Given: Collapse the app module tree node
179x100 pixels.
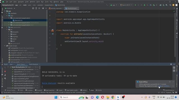Looking at the screenshot, I should [5, 11].
